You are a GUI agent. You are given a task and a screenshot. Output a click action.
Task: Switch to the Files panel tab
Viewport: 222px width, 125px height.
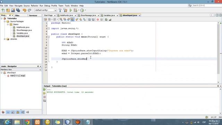pos(17,15)
